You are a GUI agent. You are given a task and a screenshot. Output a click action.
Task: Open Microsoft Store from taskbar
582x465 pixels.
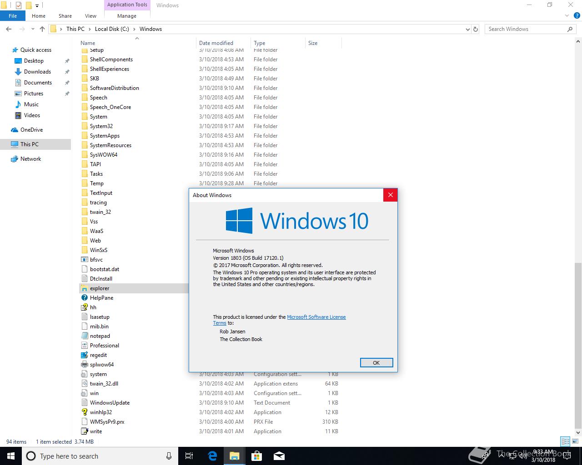pyautogui.click(x=257, y=456)
